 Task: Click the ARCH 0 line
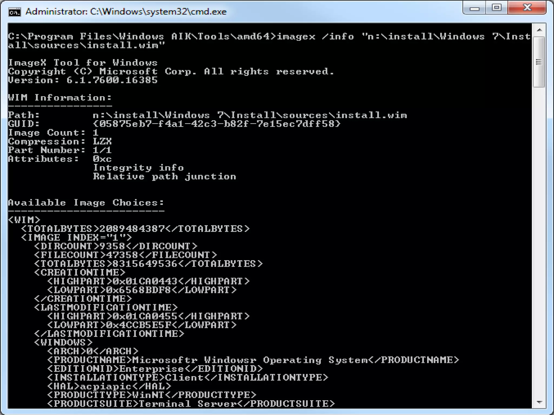click(93, 351)
